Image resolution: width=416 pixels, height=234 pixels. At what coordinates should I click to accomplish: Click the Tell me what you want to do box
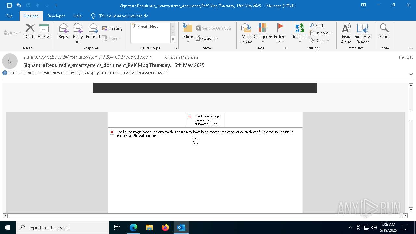tap(123, 16)
